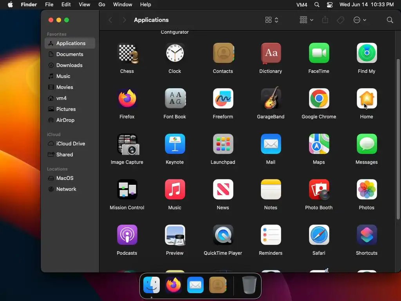This screenshot has height=301, width=401.
Task: Click the Spotlight search icon in menu bar
Action: (317, 5)
